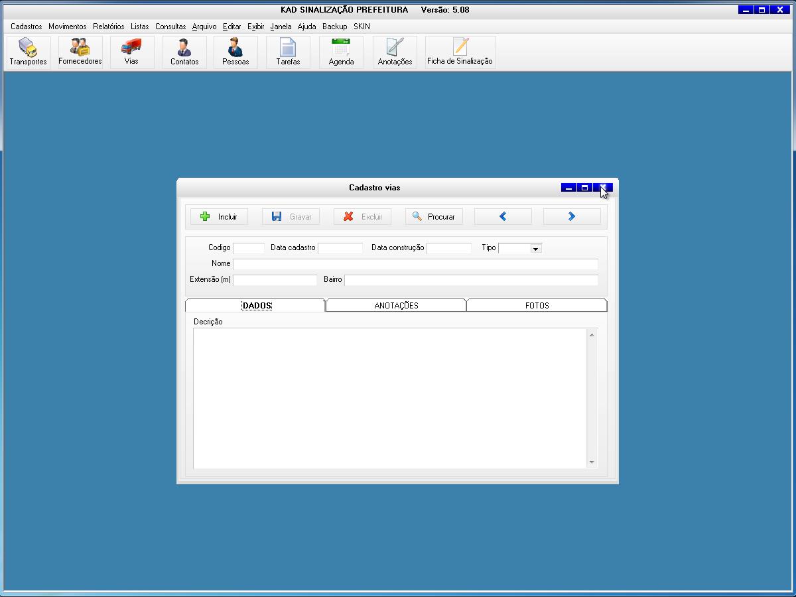Open the Relatórios menu
796x597 pixels.
109,27
